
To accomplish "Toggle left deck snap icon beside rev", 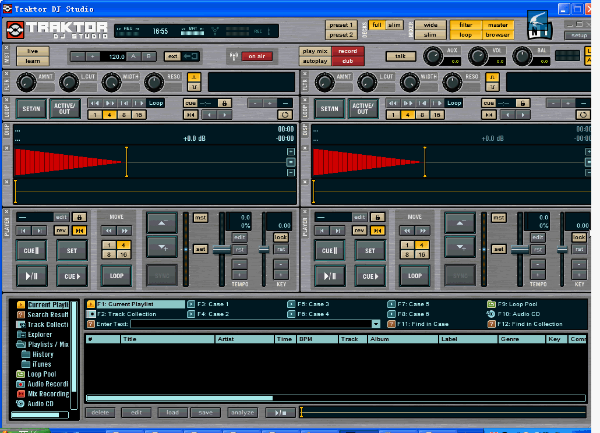I will click(x=79, y=230).
